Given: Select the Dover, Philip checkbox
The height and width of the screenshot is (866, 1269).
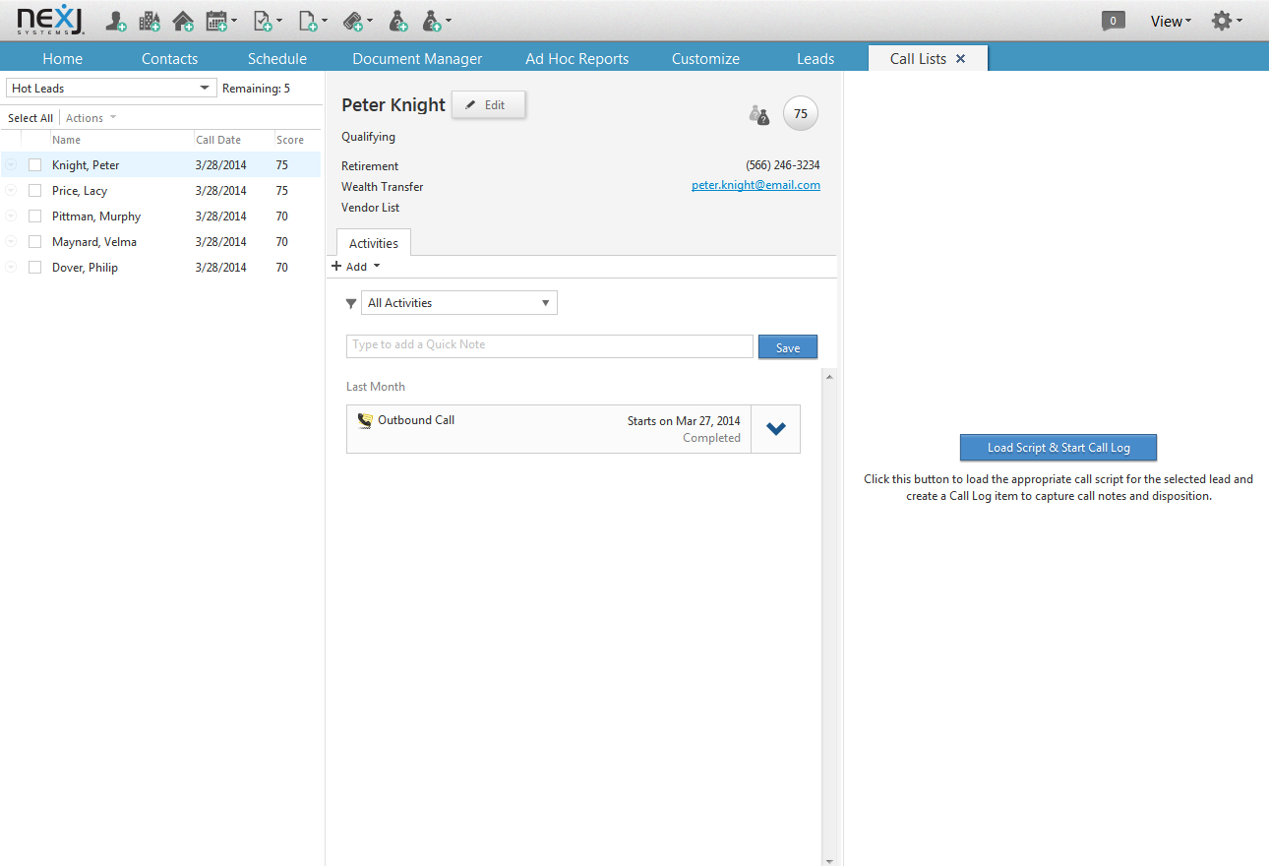Looking at the screenshot, I should 35,268.
